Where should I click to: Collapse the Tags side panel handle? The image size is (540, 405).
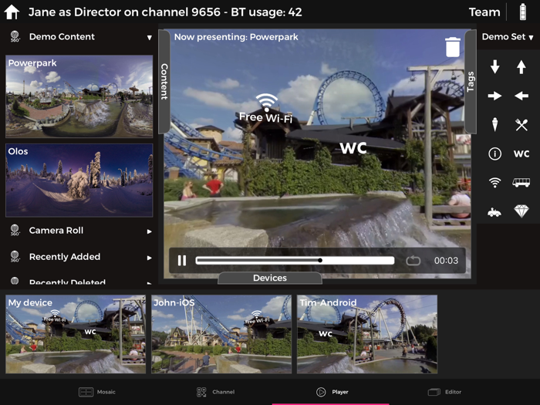471,82
